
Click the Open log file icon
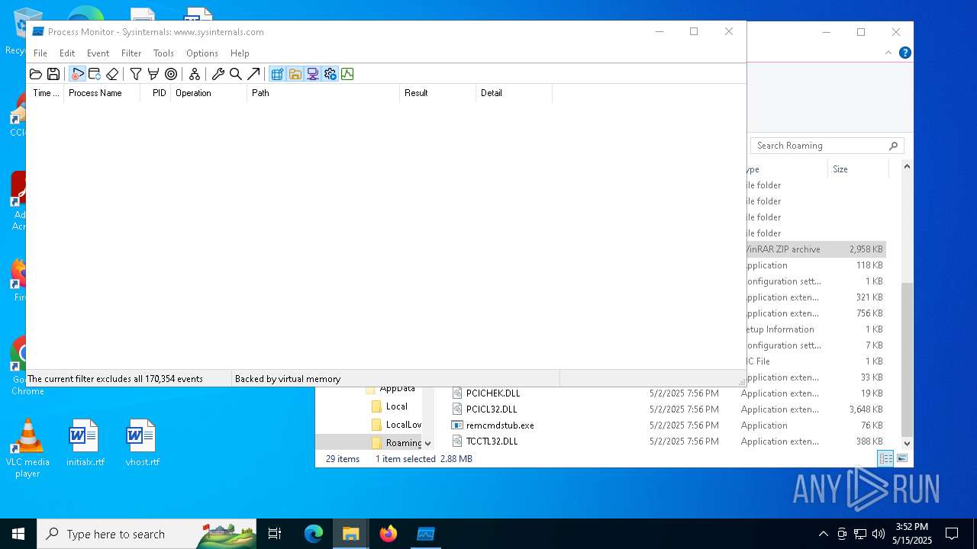[36, 74]
